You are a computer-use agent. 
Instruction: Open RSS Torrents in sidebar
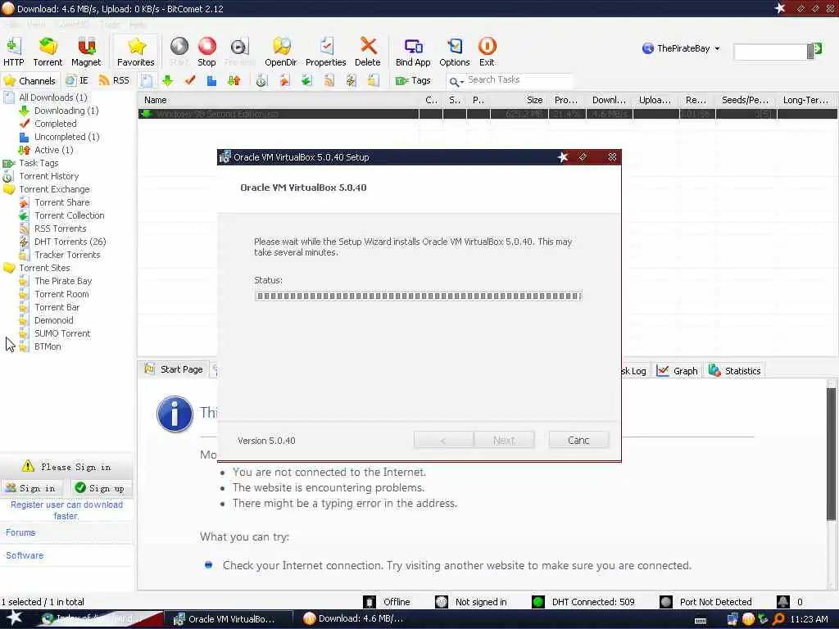61,229
